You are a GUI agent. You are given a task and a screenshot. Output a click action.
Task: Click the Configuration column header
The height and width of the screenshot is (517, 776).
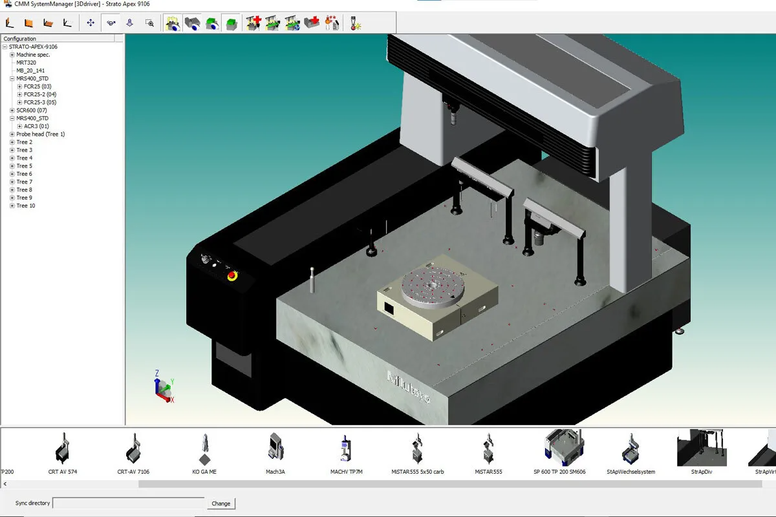coord(58,39)
